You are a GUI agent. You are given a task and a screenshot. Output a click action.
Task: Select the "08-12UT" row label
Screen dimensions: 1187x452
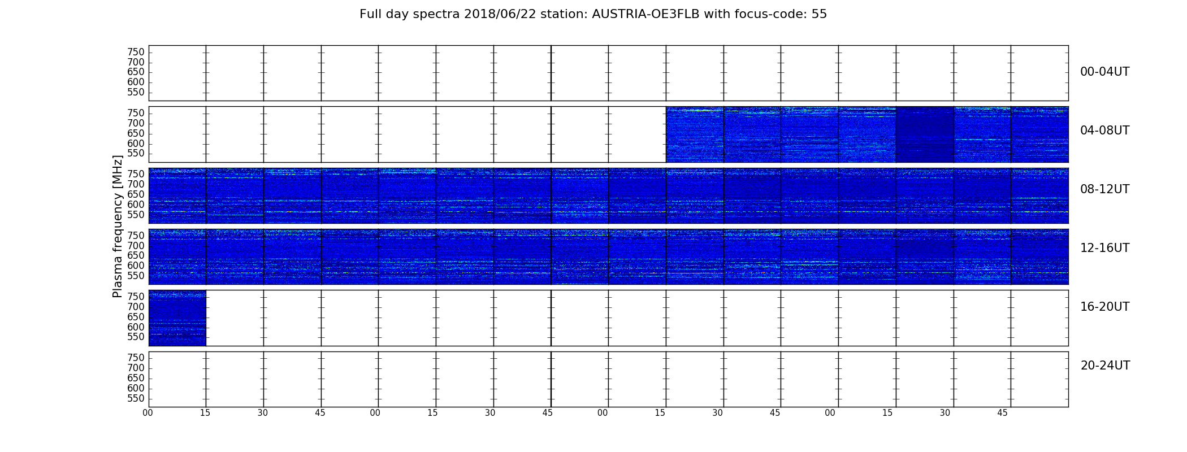coord(1105,189)
